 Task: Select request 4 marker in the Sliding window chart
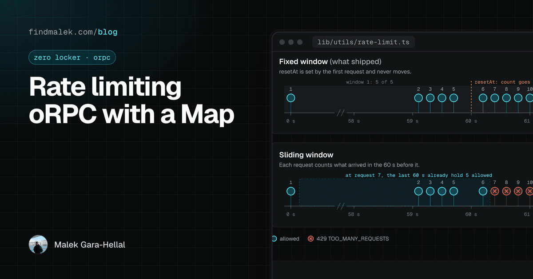click(x=442, y=191)
